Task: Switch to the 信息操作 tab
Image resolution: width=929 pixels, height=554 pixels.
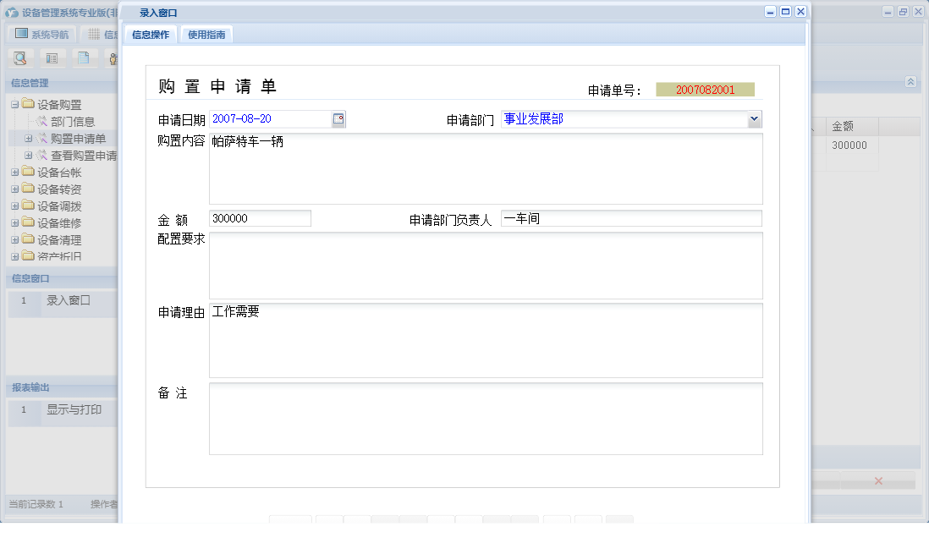Action: [151, 35]
